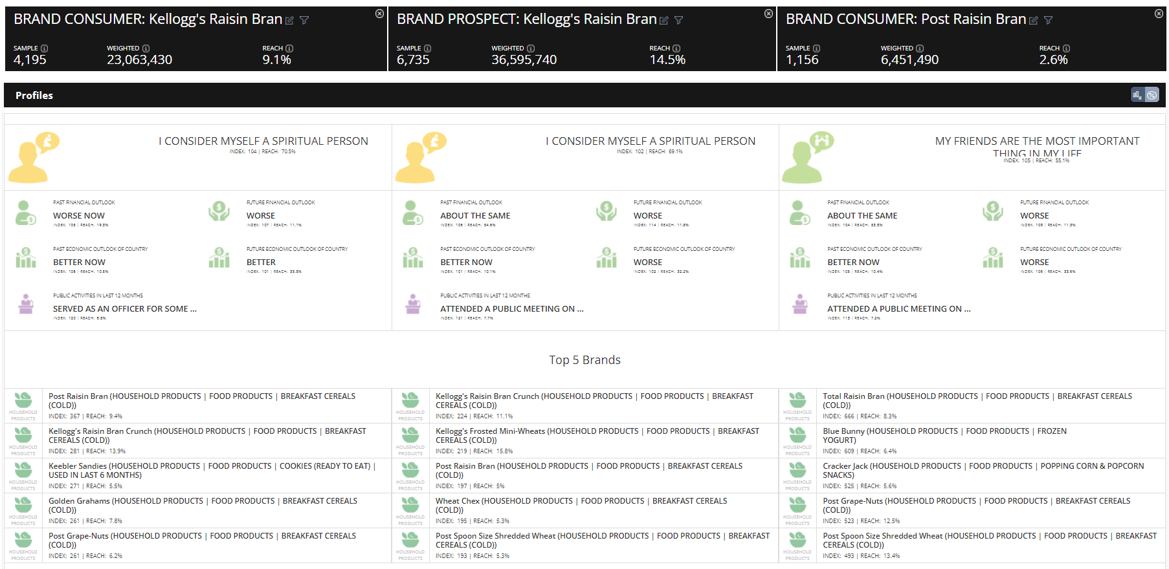Show Reach info for Brand Prospect
The image size is (1169, 569).
click(676, 48)
